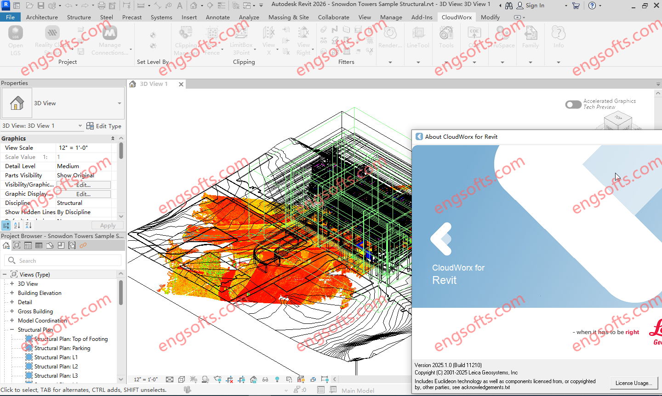
Task: Click the Properties Apply button
Action: click(x=108, y=226)
